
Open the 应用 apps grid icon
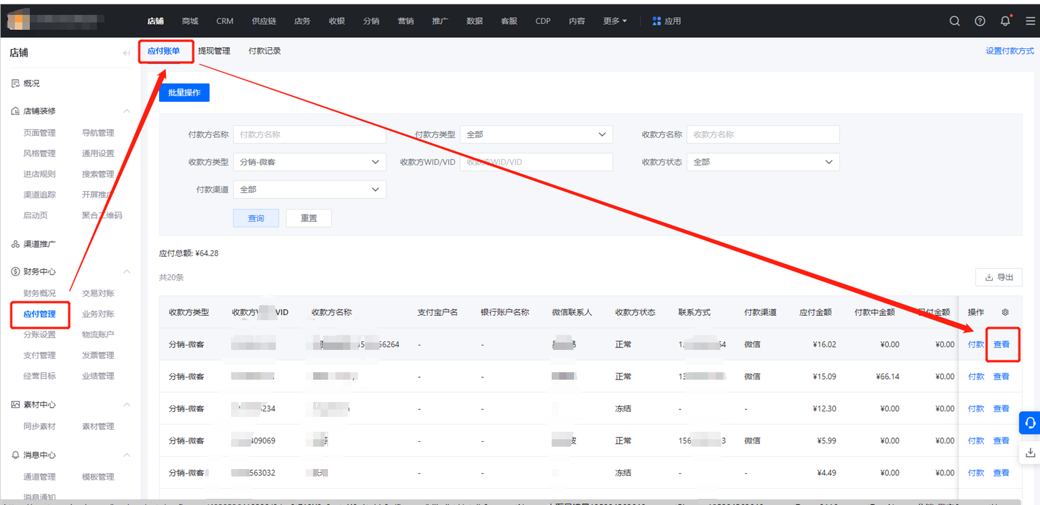click(656, 21)
